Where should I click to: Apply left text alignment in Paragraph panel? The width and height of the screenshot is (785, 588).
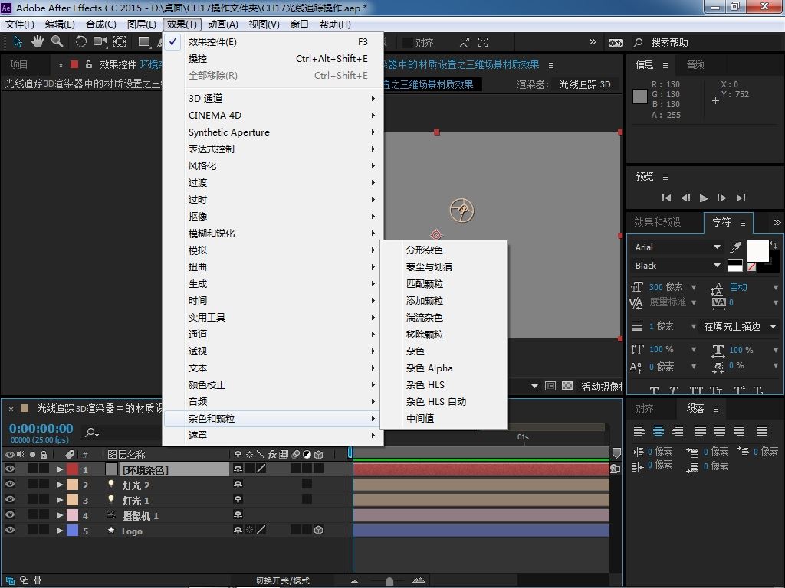click(x=639, y=430)
